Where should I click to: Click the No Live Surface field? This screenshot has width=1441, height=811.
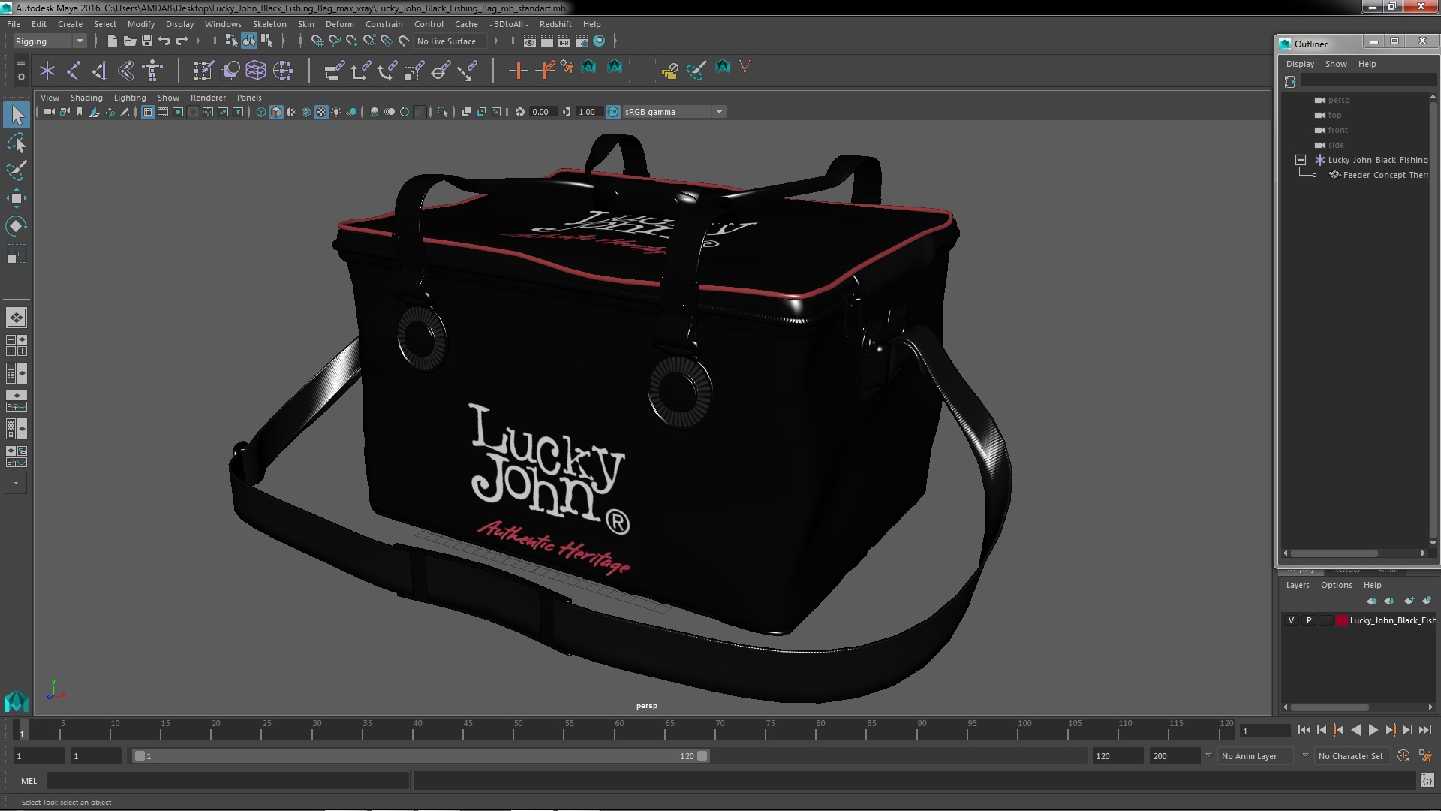450,41
